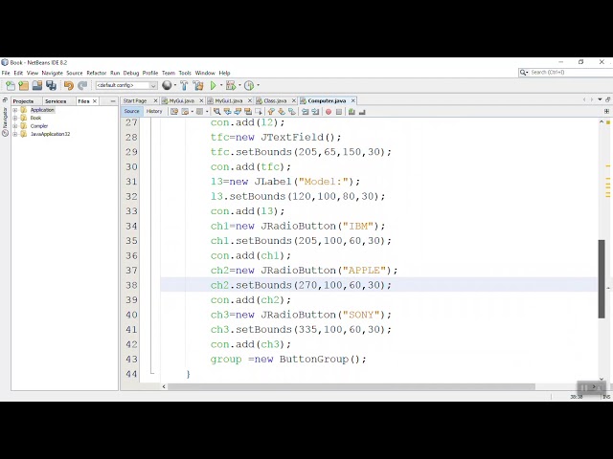Click the split editor icon at the toolbar's right edge
This screenshot has width=613, height=459.
606,112
